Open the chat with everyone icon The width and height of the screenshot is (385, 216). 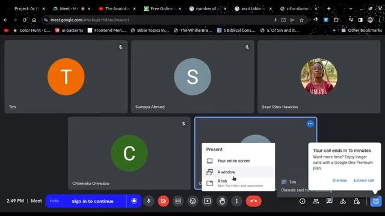329,201
